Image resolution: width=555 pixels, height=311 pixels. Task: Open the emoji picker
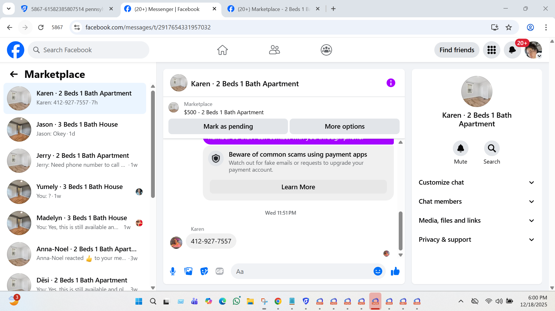tap(378, 271)
